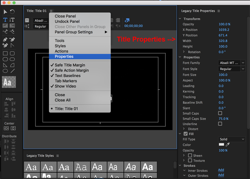Choose the Pen tool

click(5, 39)
